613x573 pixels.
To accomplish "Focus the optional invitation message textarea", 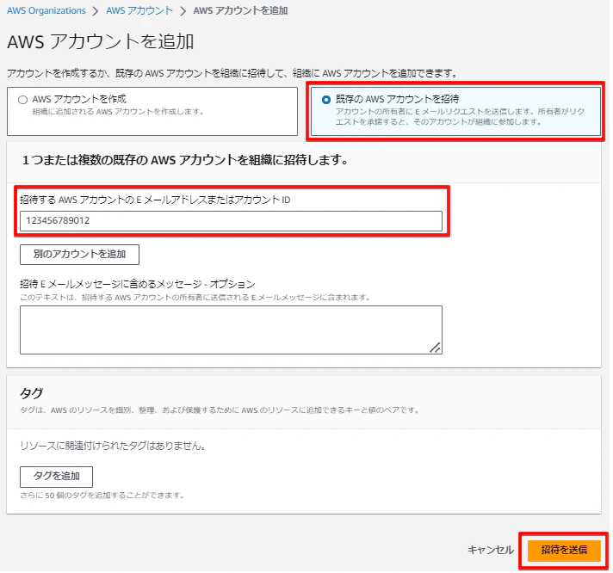I will point(231,330).
